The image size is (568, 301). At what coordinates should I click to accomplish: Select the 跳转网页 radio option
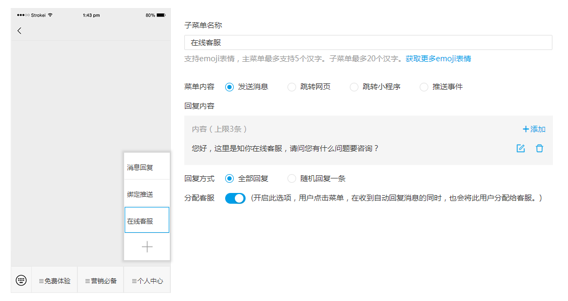click(x=292, y=87)
